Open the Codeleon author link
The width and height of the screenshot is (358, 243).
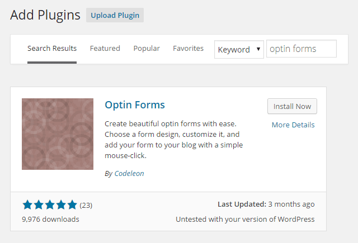[129, 174]
